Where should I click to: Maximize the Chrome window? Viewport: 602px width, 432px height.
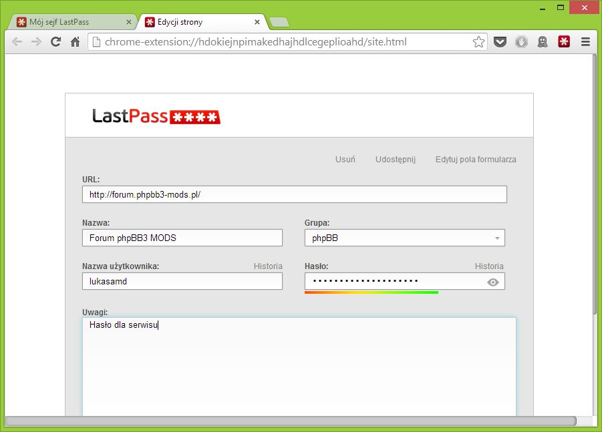point(561,8)
